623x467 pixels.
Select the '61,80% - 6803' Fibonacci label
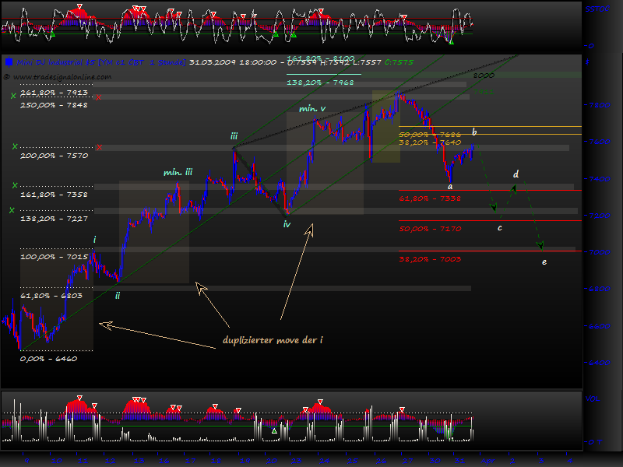[x=51, y=296]
